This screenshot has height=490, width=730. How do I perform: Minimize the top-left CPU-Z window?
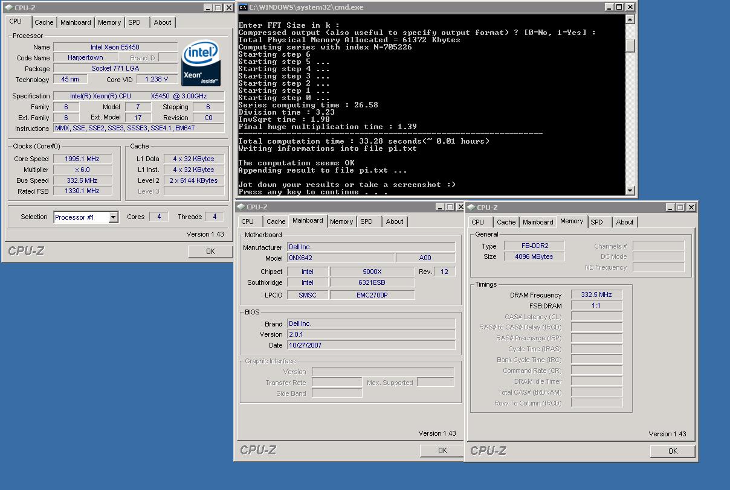click(x=207, y=7)
